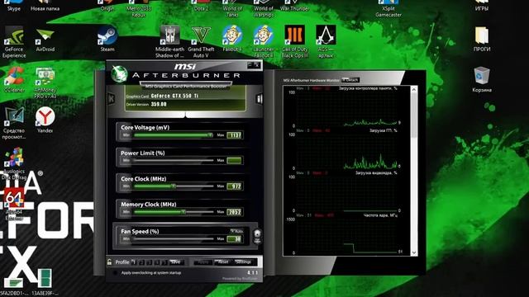Open the Afterburner info 'i' button
The width and height of the screenshot is (529, 297).
click(259, 98)
